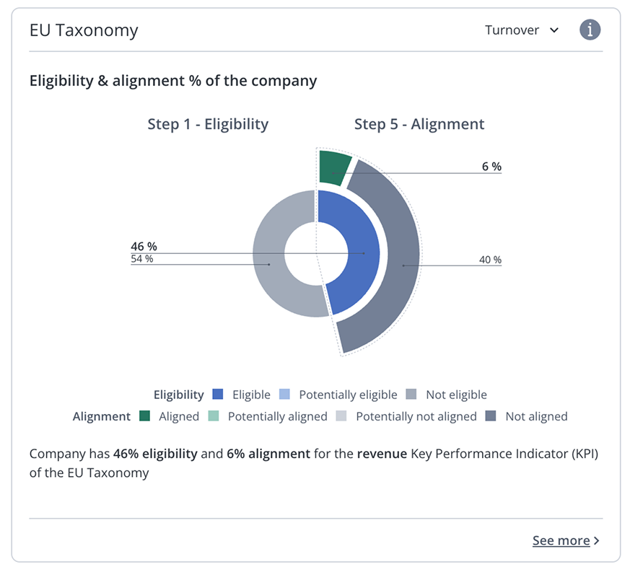Image resolution: width=630 pixels, height=567 pixels.
Task: Click the Not eligible legend swatch
Action: point(411,395)
